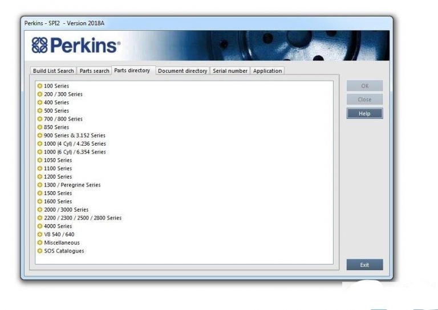Expand 1300 / Peregrine Series plus icon

[x=40, y=185]
